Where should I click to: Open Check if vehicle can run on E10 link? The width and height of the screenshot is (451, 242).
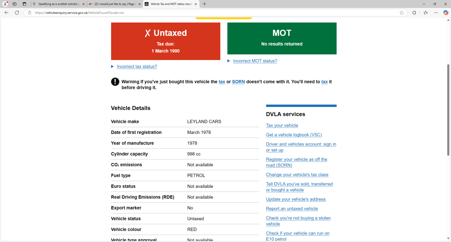point(298,236)
